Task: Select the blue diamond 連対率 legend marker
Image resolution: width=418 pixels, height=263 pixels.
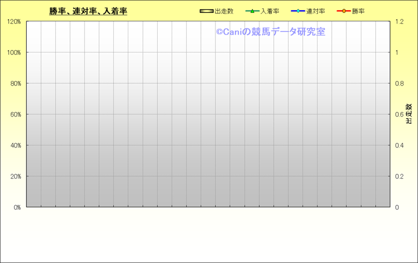Action: pos(298,11)
